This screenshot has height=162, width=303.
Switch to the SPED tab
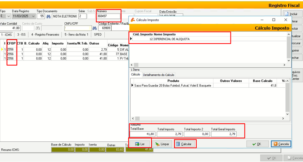pos(98,35)
